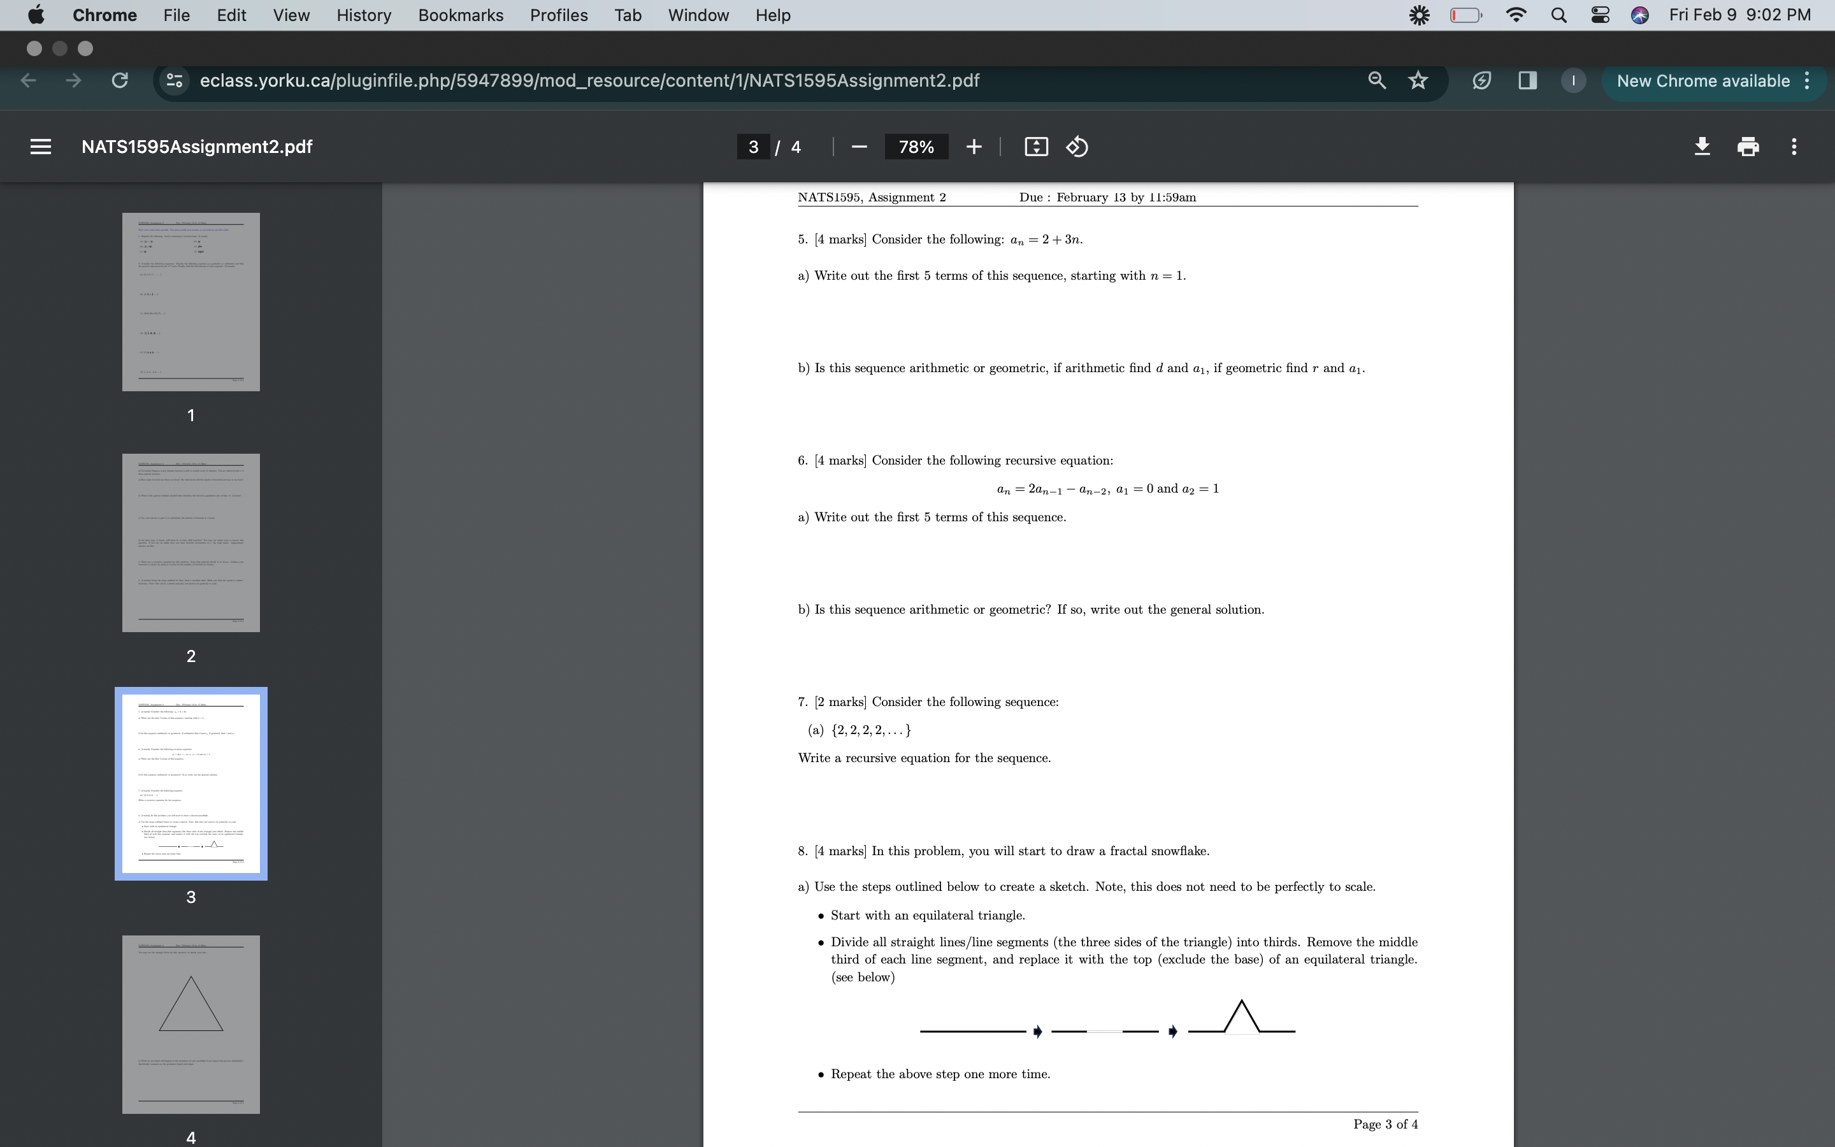The height and width of the screenshot is (1147, 1835).
Task: Click page 4 thumbnail in sidebar
Action: (x=191, y=1024)
